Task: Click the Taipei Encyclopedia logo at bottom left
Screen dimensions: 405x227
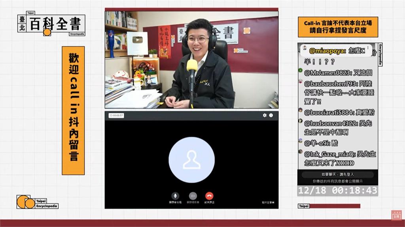Action: [x=38, y=202]
